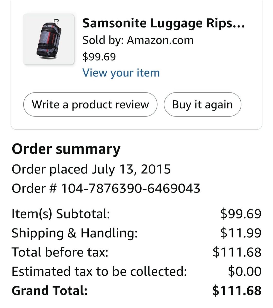This screenshot has width=273, height=308.
Task: Select the Total before tax amount
Action: pyautogui.click(x=237, y=252)
